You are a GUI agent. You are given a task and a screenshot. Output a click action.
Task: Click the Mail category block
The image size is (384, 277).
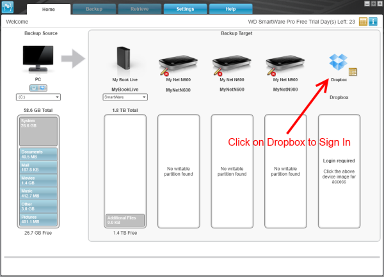(38, 168)
